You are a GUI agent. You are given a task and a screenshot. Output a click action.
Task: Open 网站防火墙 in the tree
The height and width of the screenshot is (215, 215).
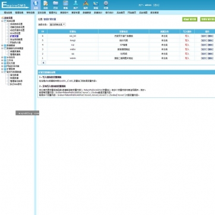coord(15,42)
